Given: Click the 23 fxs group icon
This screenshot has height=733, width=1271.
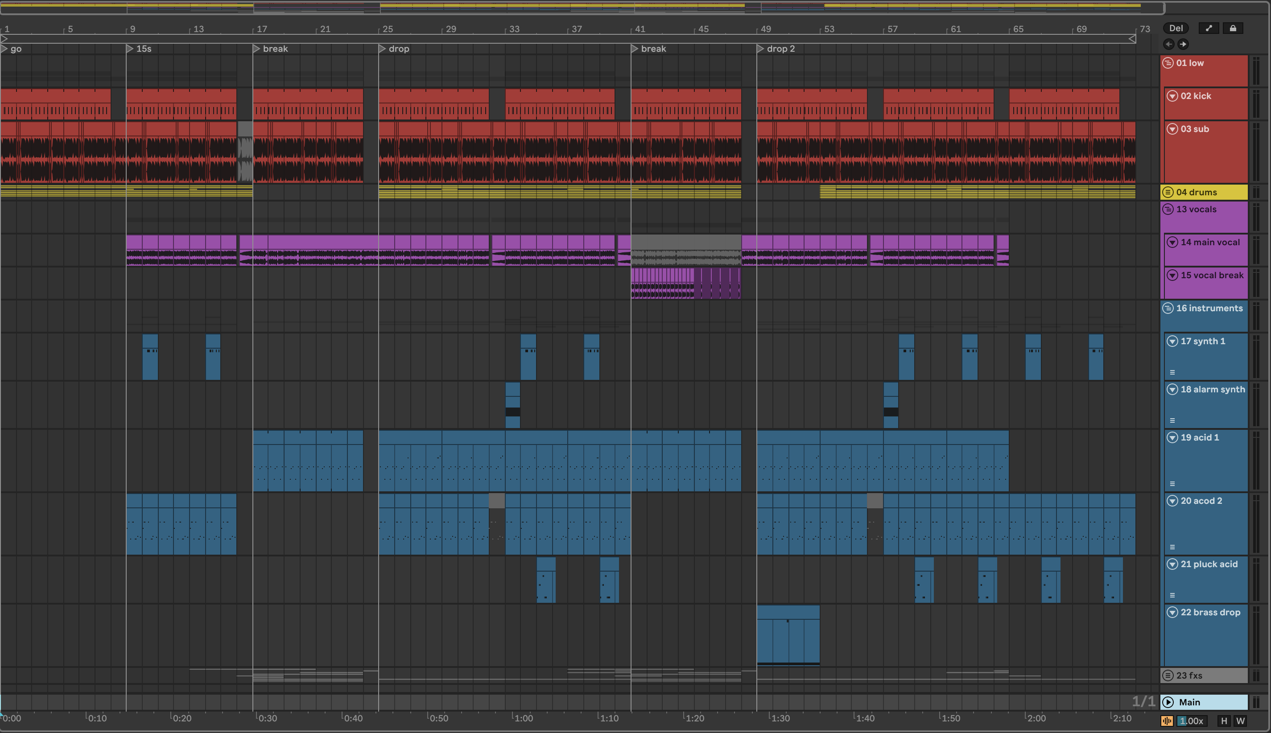Looking at the screenshot, I should tap(1168, 675).
